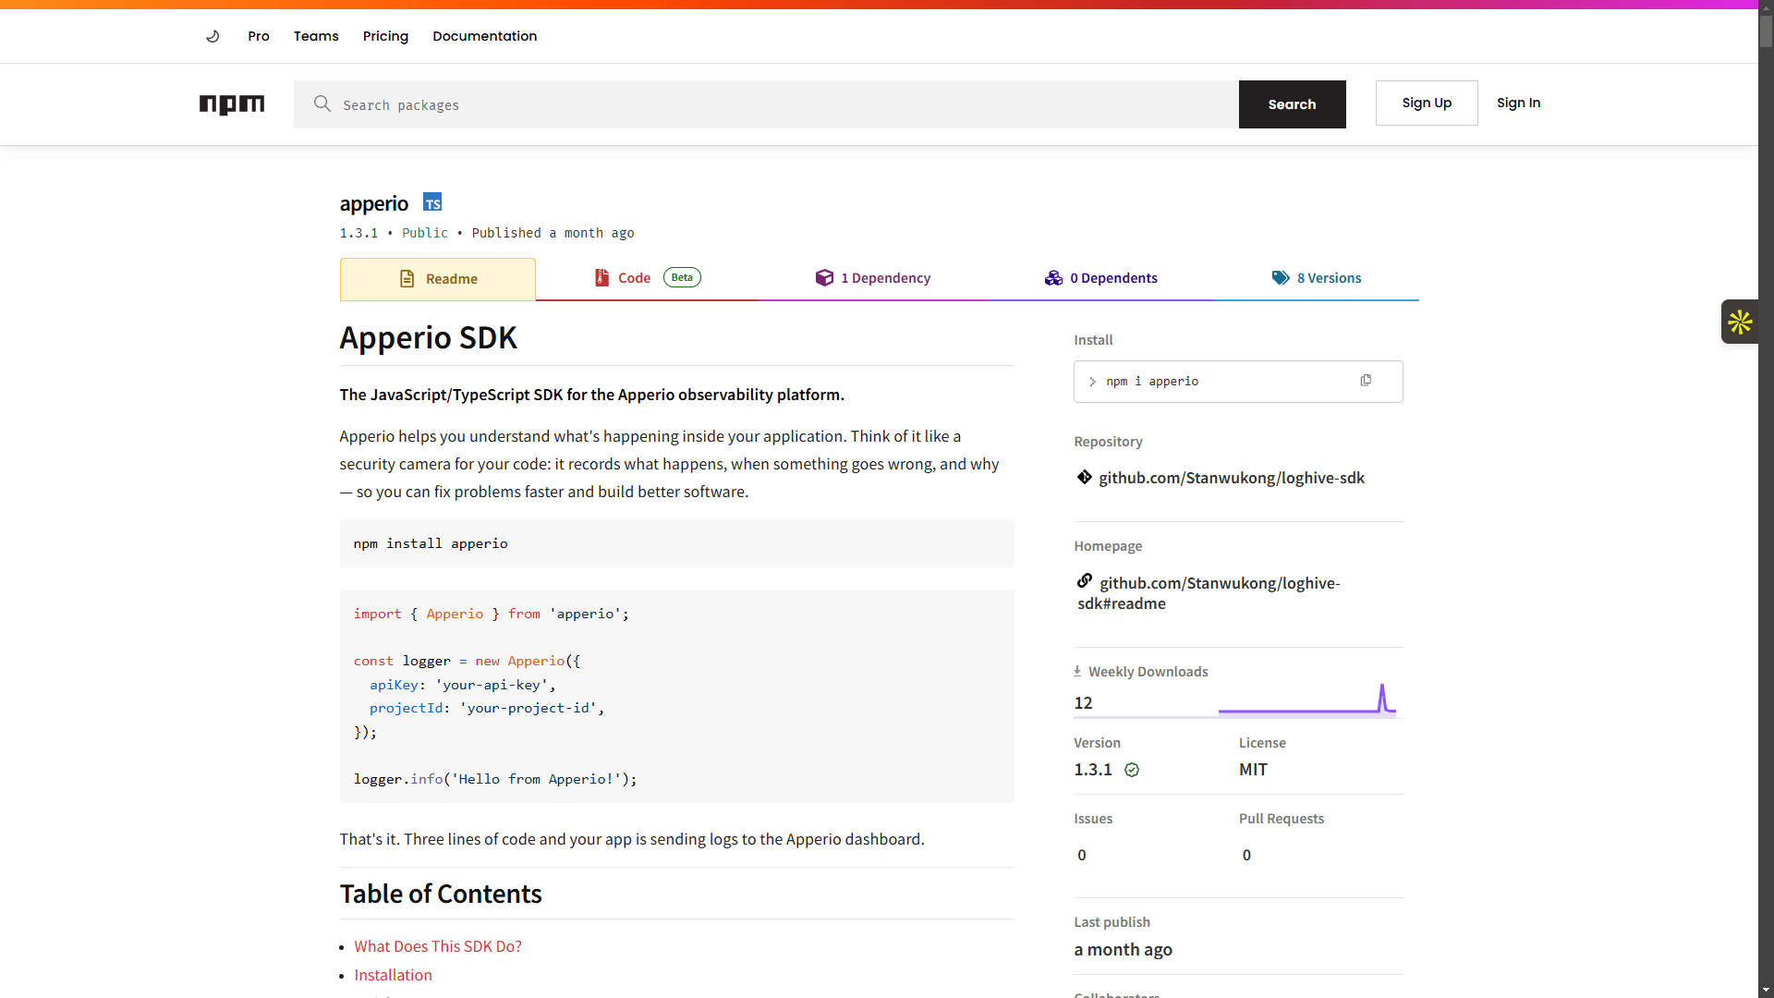Open the Pro menu link
This screenshot has width=1774, height=998.
259,36
